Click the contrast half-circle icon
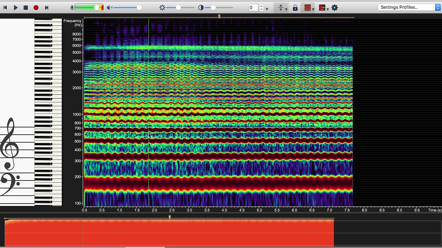This screenshot has width=442, height=248. pos(201,8)
